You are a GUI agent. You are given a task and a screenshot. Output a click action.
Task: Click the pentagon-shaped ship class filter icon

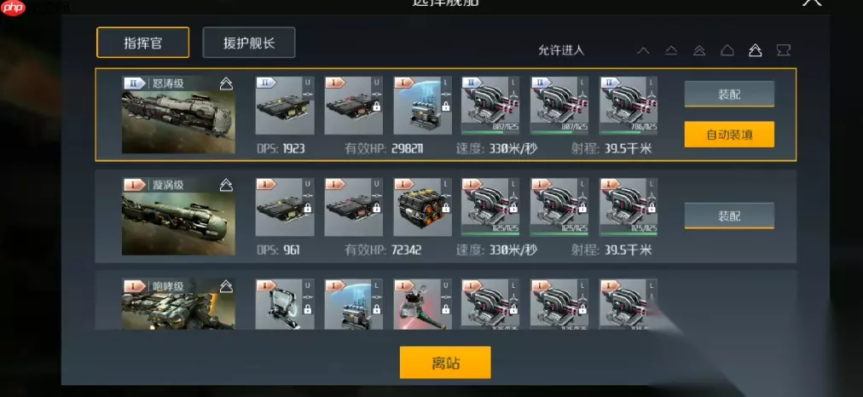[x=727, y=50]
